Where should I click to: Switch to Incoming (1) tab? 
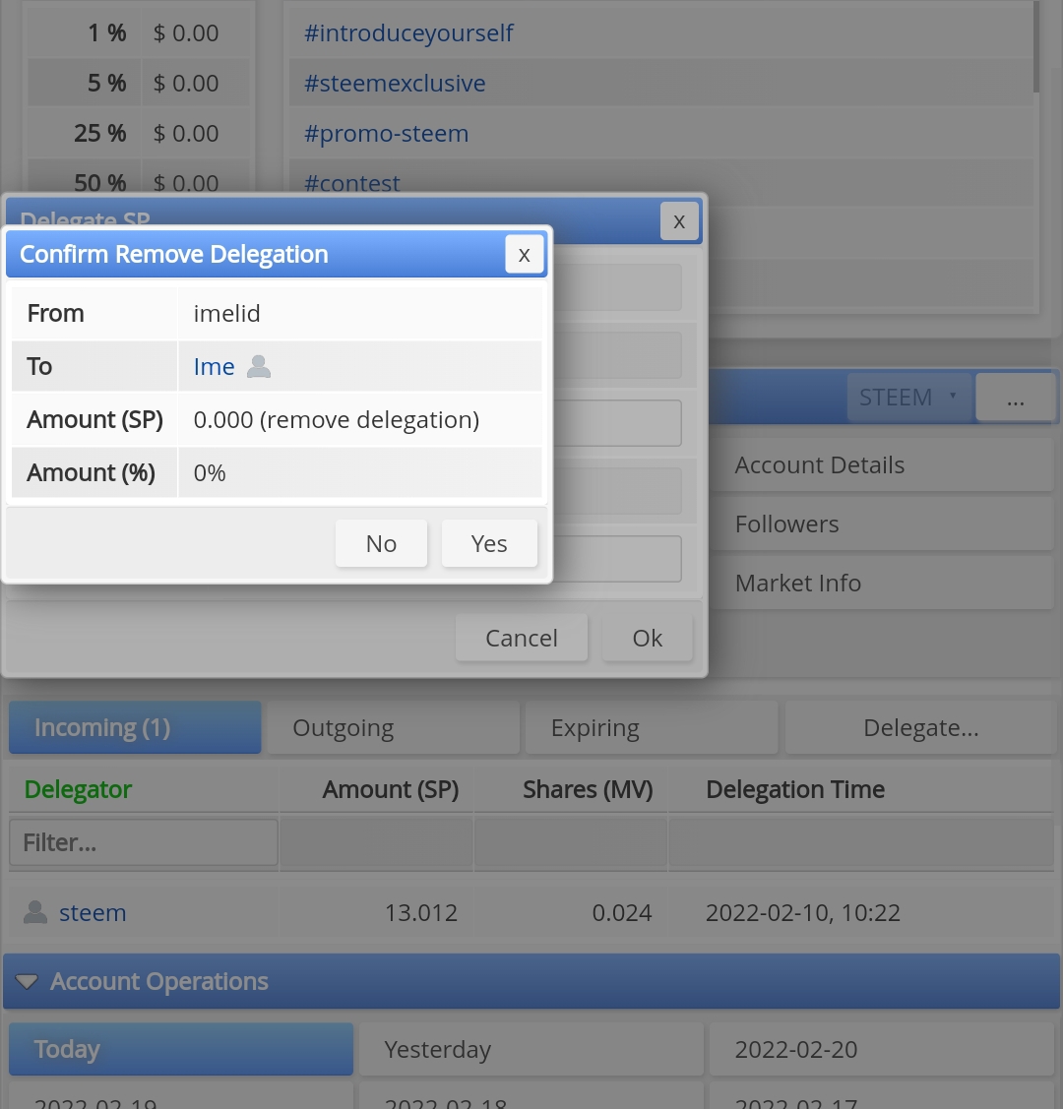click(135, 727)
